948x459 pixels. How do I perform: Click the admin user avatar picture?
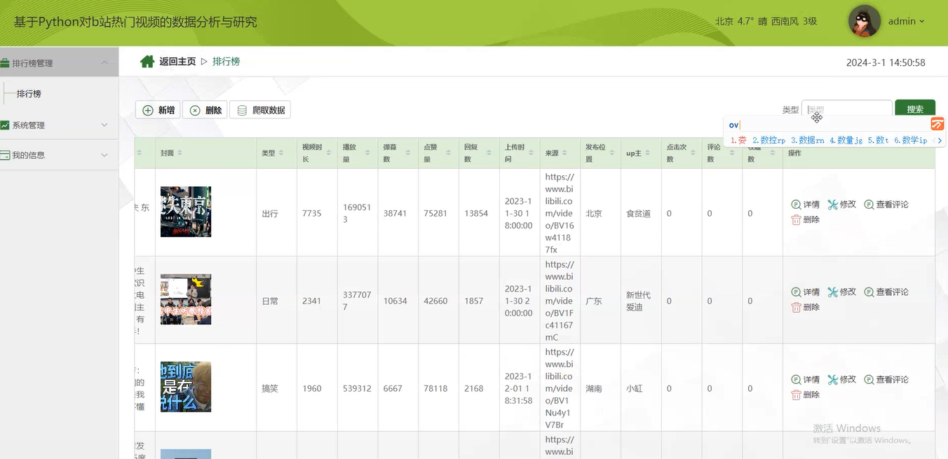coord(865,21)
